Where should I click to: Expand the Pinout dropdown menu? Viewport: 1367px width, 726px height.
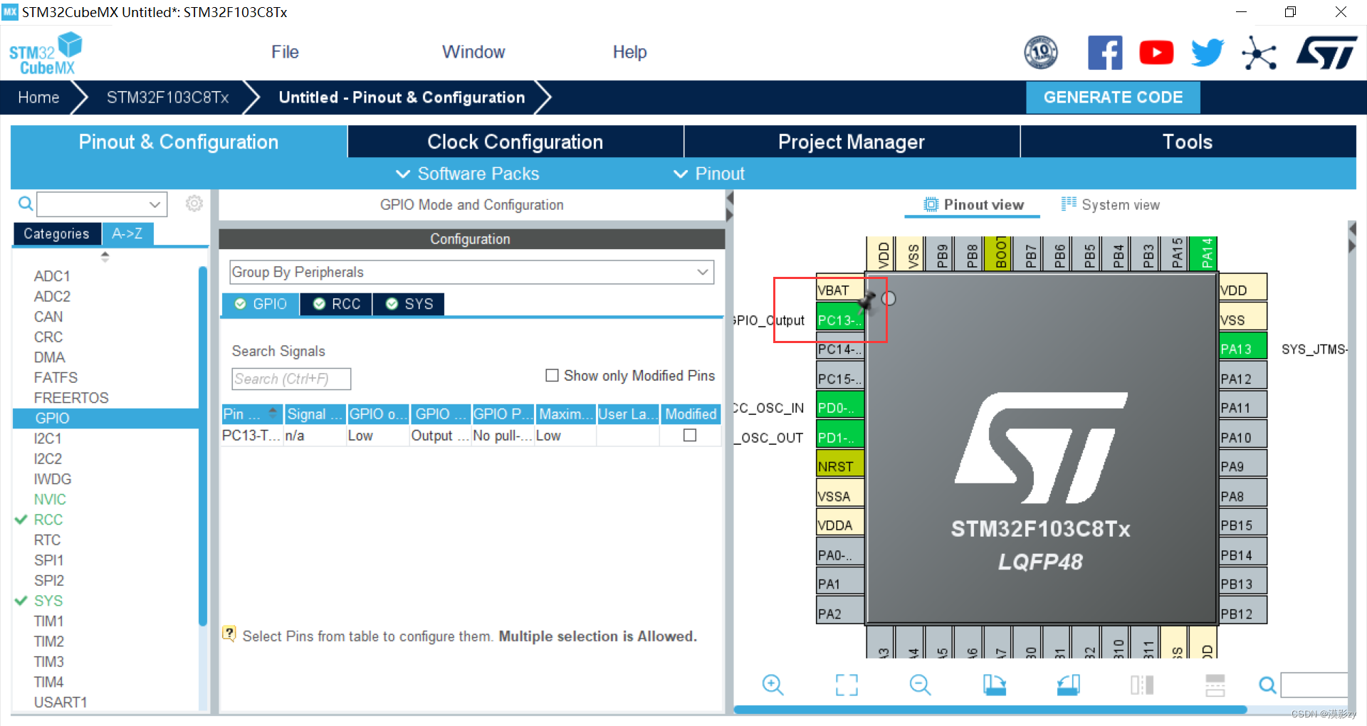[x=708, y=174]
